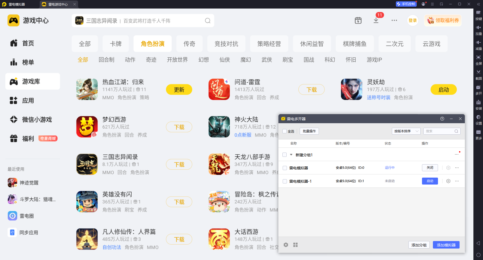This screenshot has width=483, height=260.
Task: Open the user account icon in title bar
Action: coord(423,4)
